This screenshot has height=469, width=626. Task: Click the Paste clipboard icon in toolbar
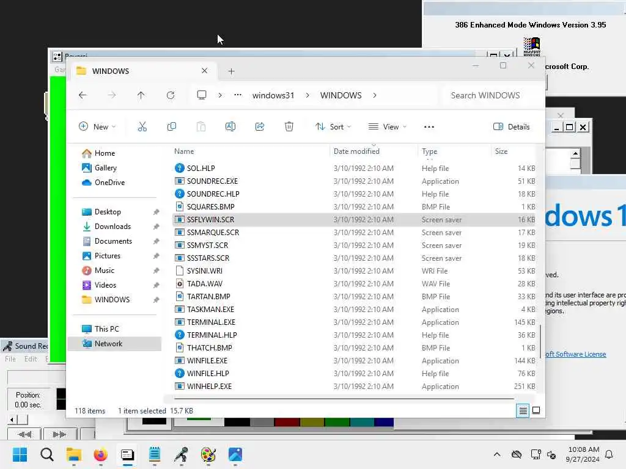[201, 127]
